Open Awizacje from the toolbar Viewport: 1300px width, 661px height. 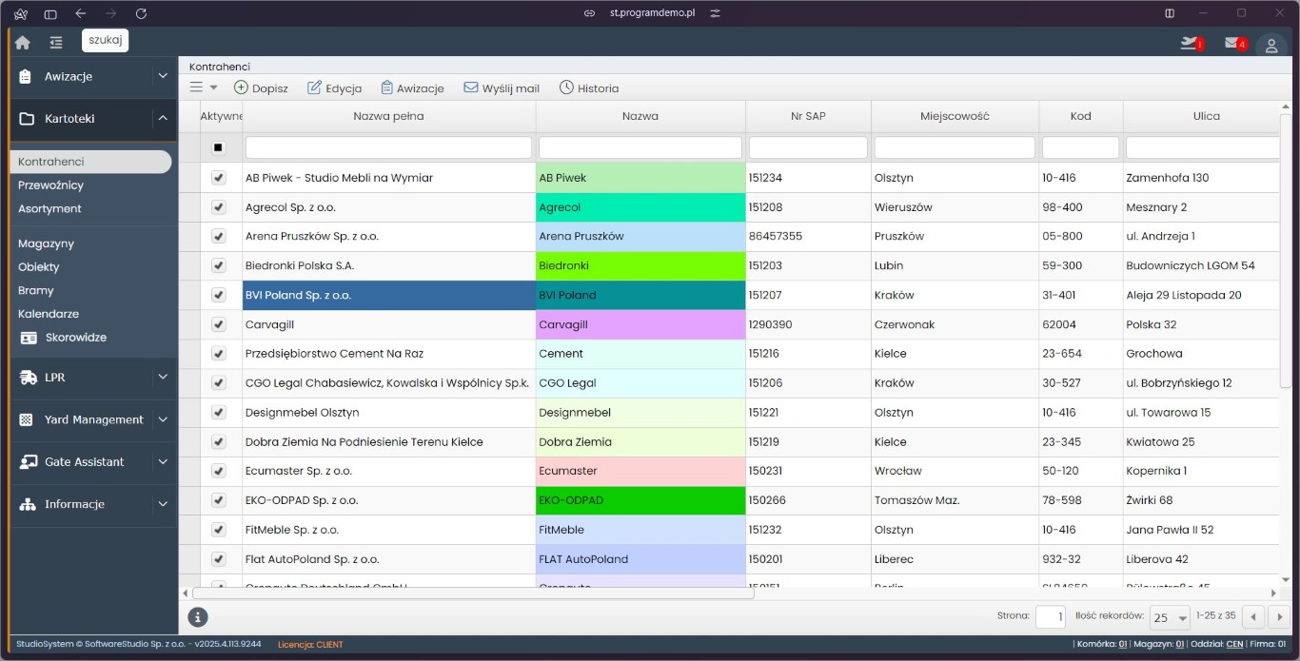tap(412, 87)
